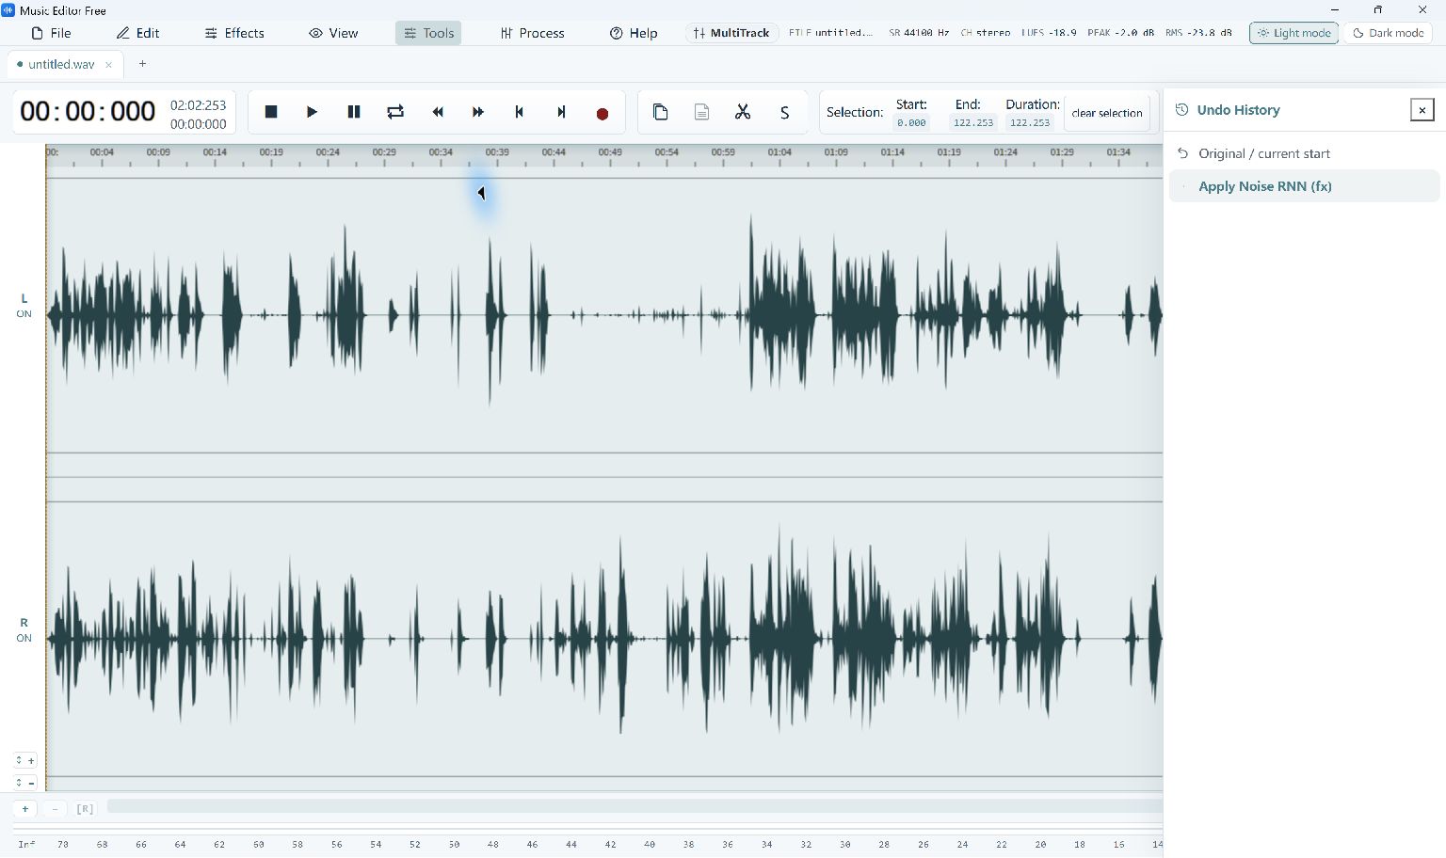Viewport: 1446px width, 858px height.
Task: Add a new tab with plus icon
Action: (x=142, y=64)
